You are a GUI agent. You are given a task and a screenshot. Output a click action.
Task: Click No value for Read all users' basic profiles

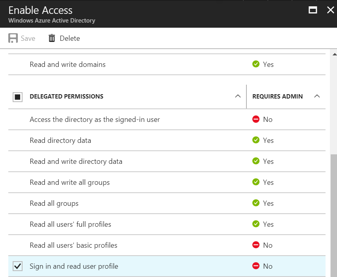click(x=267, y=245)
